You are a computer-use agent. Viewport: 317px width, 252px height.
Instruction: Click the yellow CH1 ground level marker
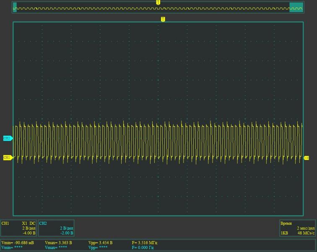[7, 157]
